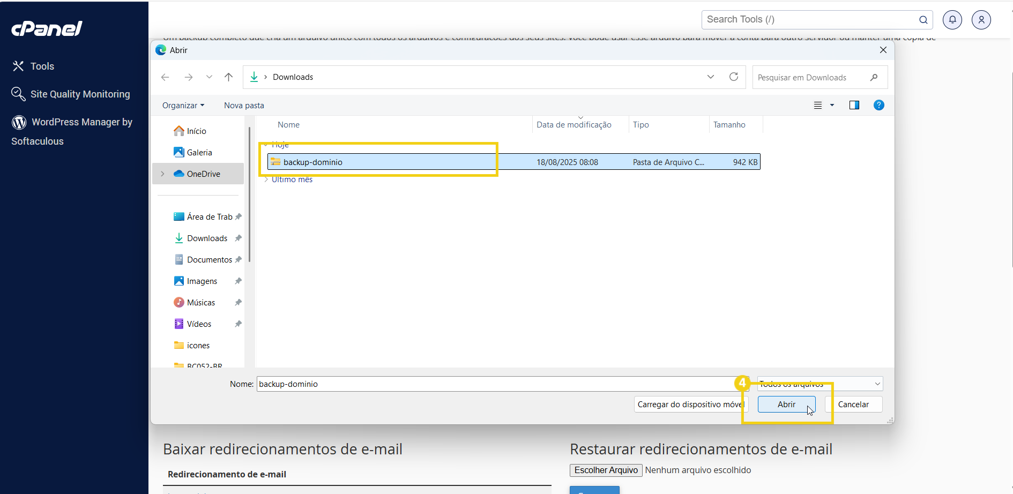Open the Organizar menu

point(183,106)
